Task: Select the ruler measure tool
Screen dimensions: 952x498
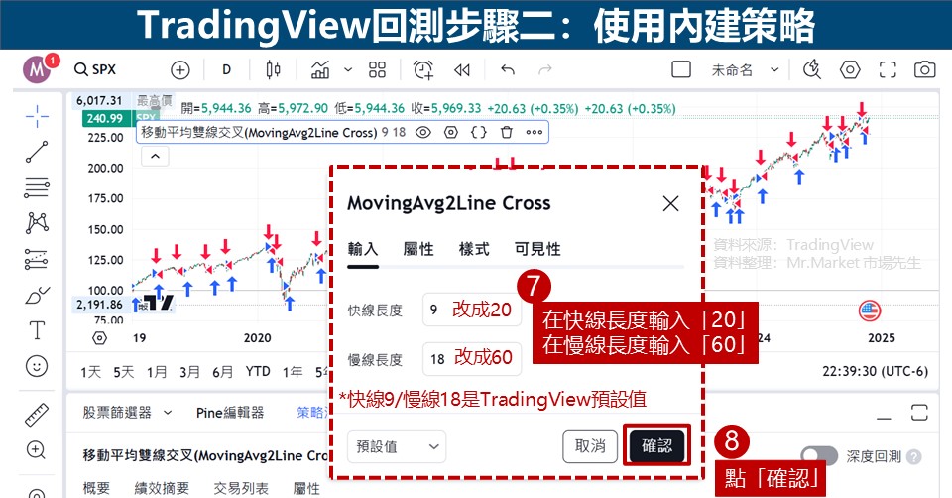Action: point(37,415)
